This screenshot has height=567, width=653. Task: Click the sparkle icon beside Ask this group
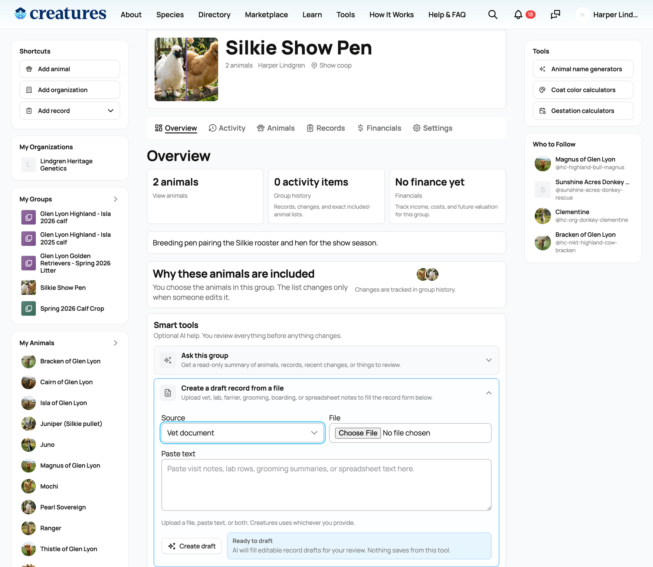(x=168, y=360)
